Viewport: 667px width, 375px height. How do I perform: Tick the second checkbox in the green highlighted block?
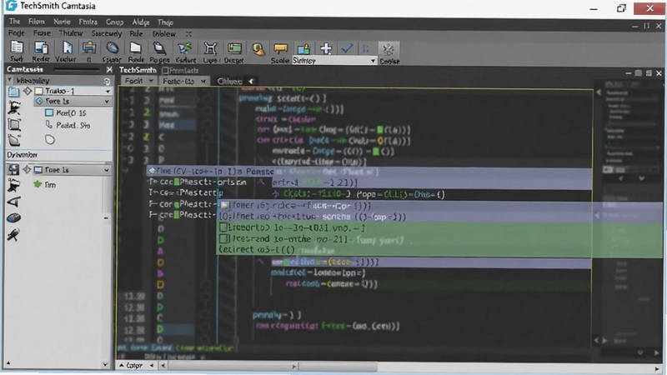click(x=224, y=238)
